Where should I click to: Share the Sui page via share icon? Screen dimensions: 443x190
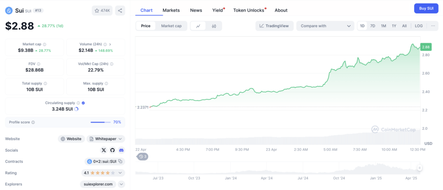pos(120,11)
